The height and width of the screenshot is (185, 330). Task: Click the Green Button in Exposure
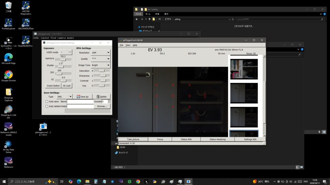pyautogui.click(x=53, y=86)
